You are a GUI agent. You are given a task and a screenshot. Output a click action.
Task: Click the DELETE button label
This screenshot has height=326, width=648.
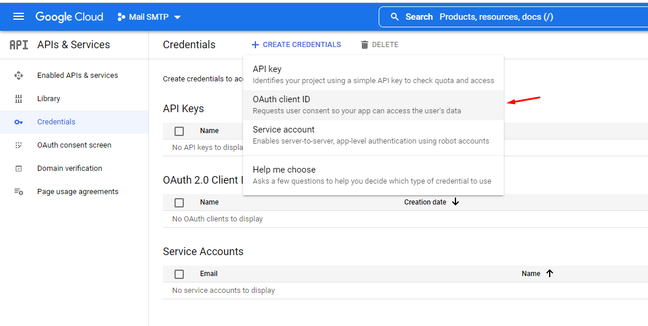(384, 45)
